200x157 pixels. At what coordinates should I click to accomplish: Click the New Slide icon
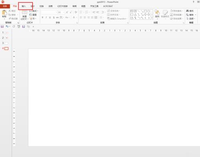(x=24, y=12)
